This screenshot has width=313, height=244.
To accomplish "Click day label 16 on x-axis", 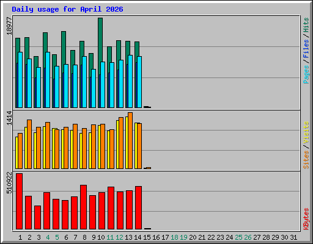I will point(156,237).
